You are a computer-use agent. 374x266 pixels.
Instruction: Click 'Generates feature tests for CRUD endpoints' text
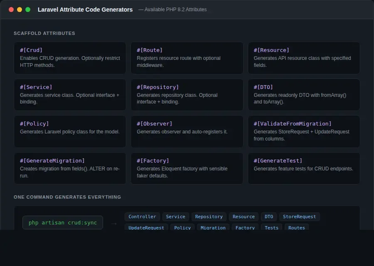point(303,169)
